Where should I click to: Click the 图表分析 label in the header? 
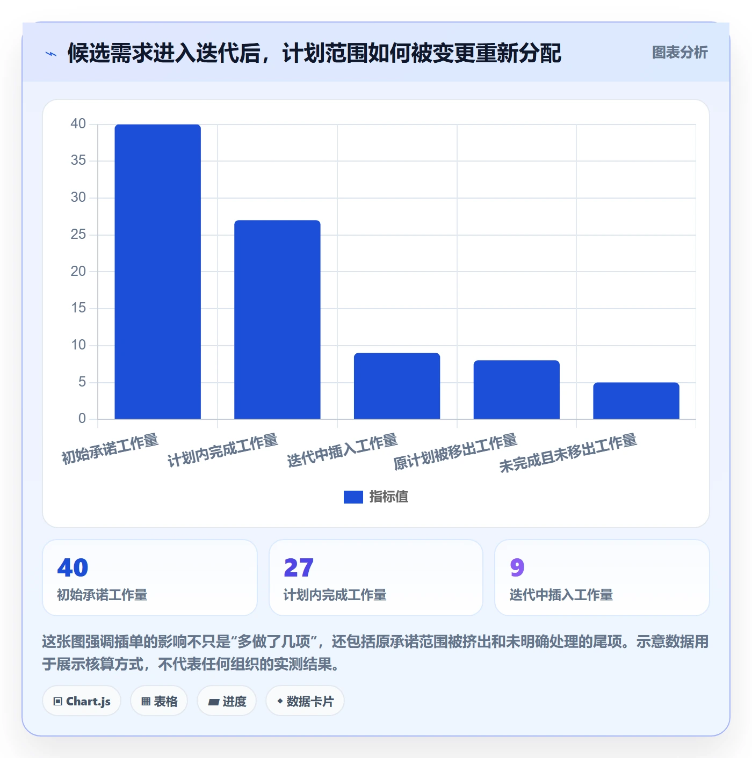pyautogui.click(x=679, y=53)
